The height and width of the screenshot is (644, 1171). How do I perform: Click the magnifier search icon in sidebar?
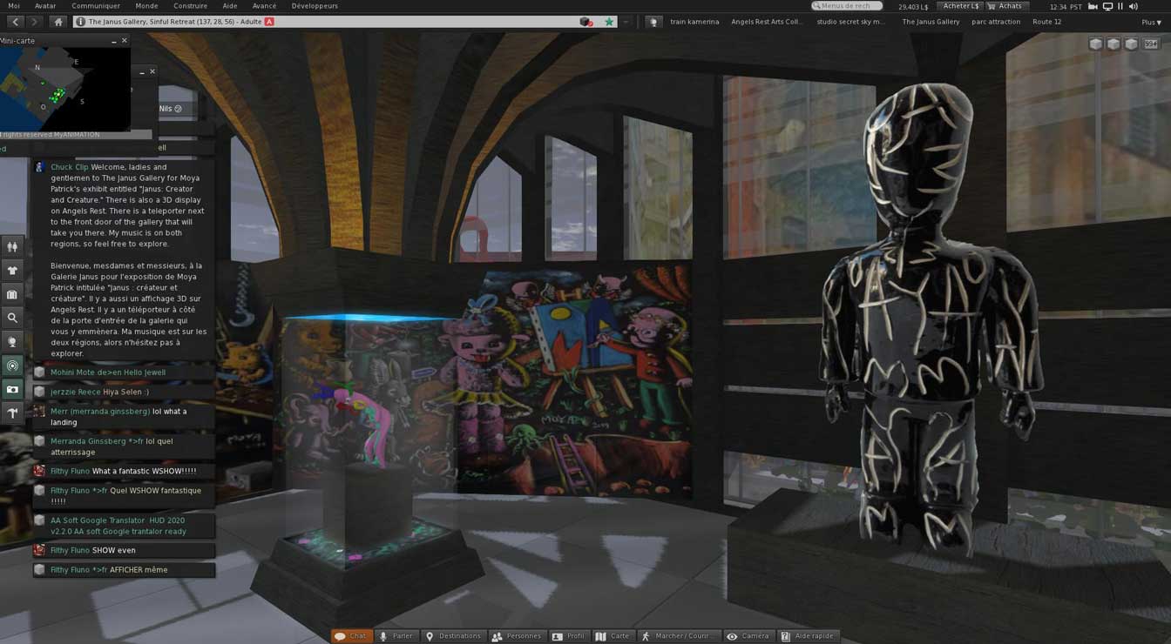click(x=12, y=319)
